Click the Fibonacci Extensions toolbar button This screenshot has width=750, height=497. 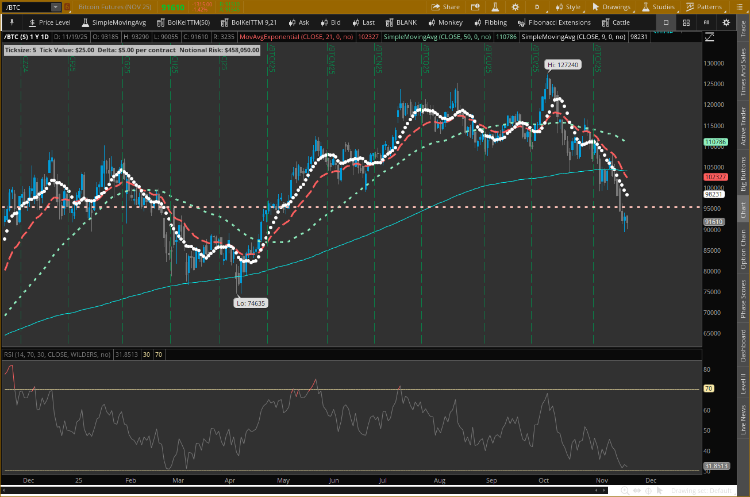tap(554, 22)
